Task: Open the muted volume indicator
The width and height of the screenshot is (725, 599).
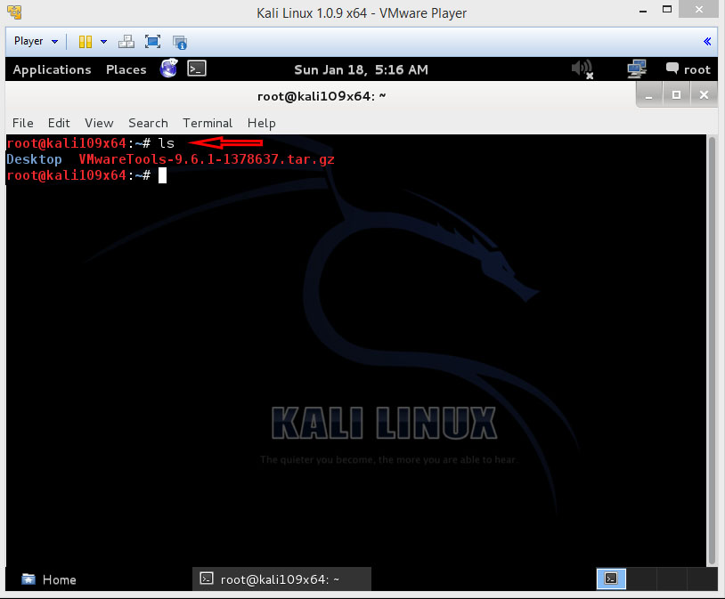Action: (x=582, y=69)
